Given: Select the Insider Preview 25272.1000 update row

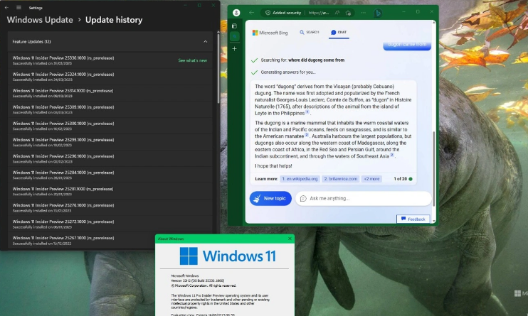Looking at the screenshot, I should (x=110, y=224).
